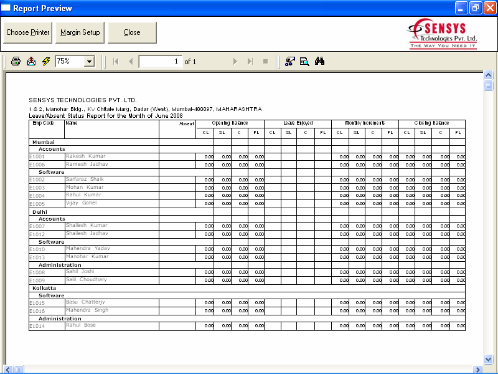Screen dimensions: 498x374
Task: Click the Report Preview title bar icon
Action: pyautogui.click(x=6, y=7)
